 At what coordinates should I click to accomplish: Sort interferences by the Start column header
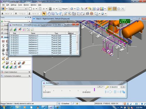point(15,33)
